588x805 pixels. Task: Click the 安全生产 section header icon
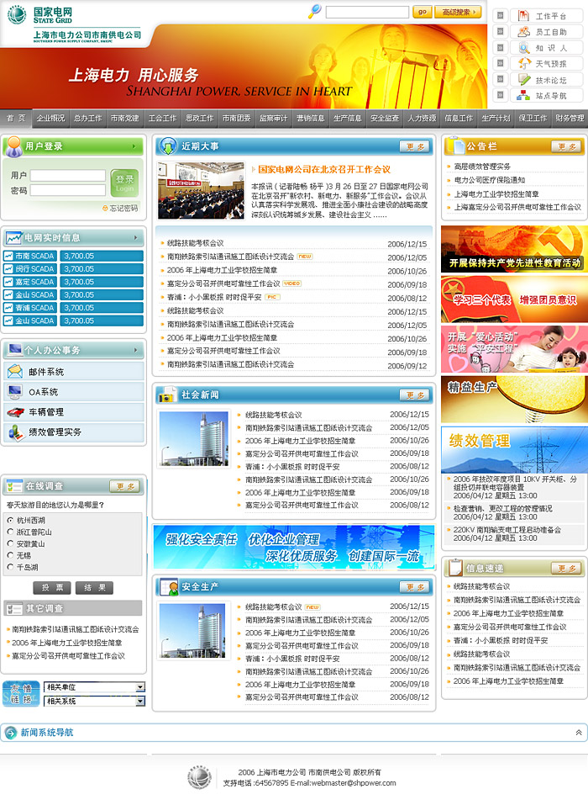tap(168, 587)
